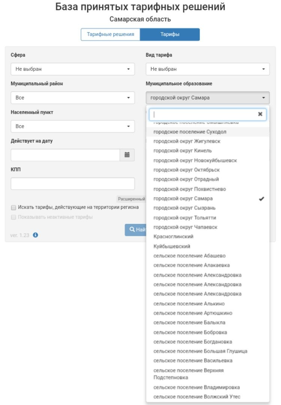Screen dimensions: 281x405
Task: Toggle showing inactive tariffs checkbox
Action: coord(13,217)
